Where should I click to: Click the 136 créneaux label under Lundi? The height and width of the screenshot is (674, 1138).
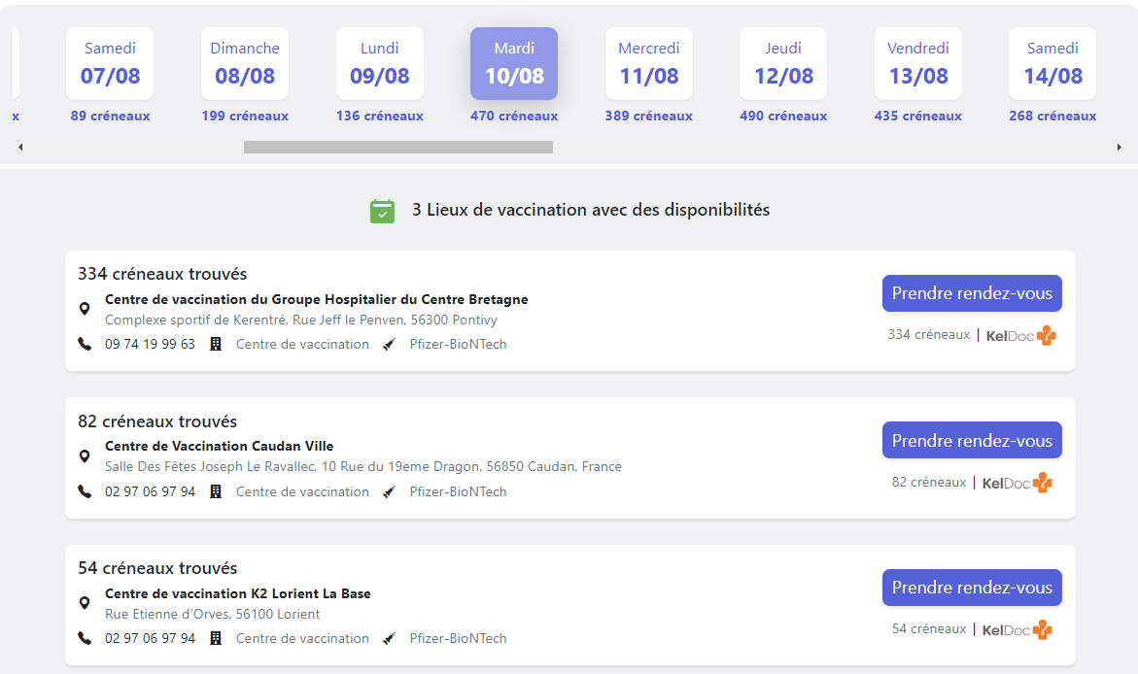[380, 117]
